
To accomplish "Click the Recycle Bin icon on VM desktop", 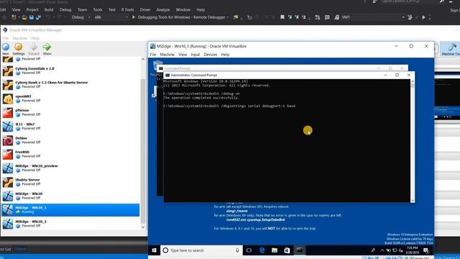I will click(x=157, y=65).
